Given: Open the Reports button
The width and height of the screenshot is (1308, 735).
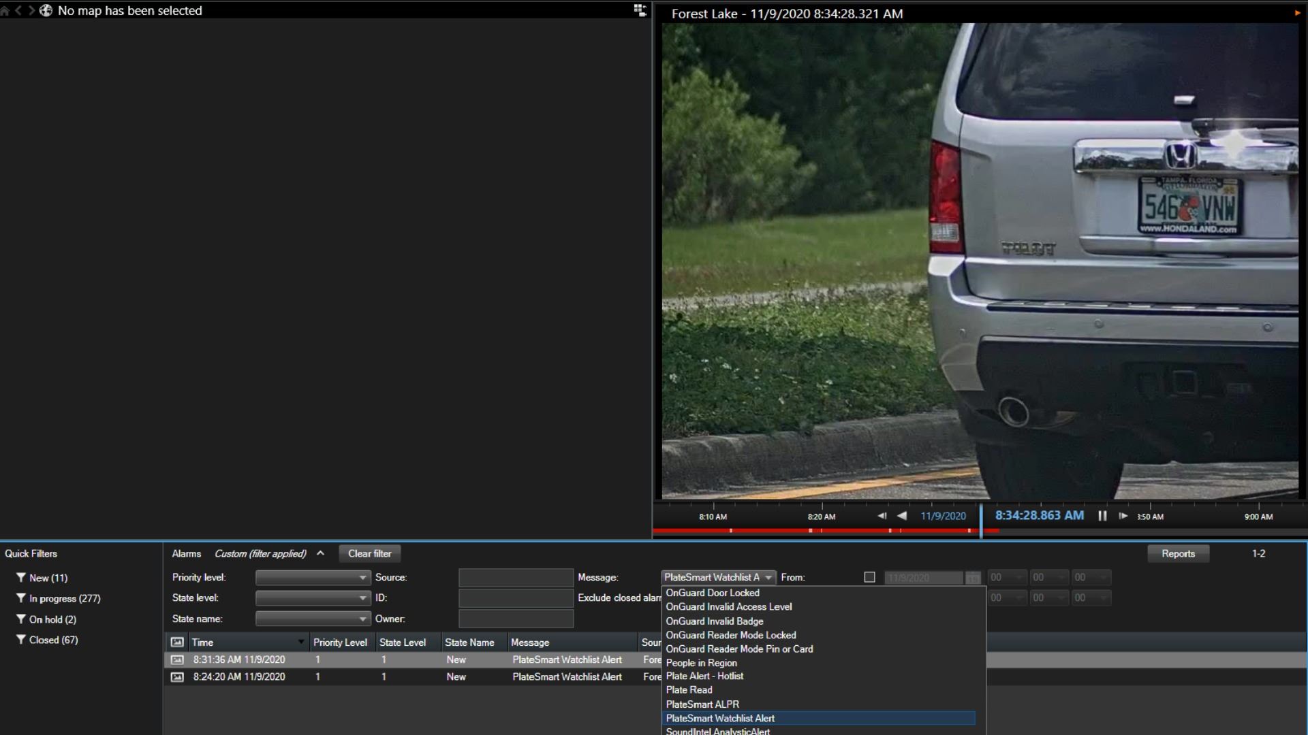Looking at the screenshot, I should [x=1178, y=553].
